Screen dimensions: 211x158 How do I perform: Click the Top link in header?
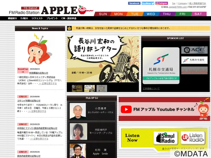174,3
